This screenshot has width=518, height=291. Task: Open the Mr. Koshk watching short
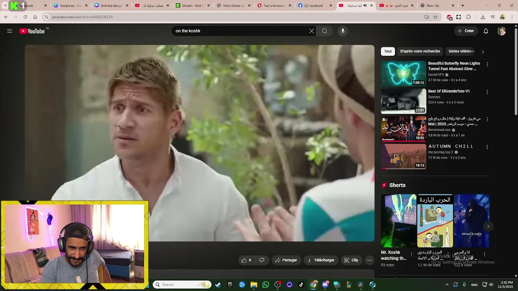(x=398, y=221)
